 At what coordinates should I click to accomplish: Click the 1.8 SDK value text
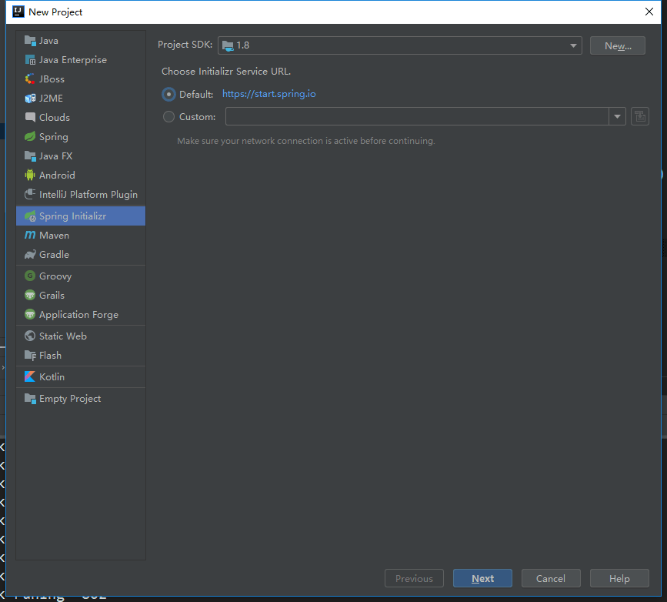243,45
